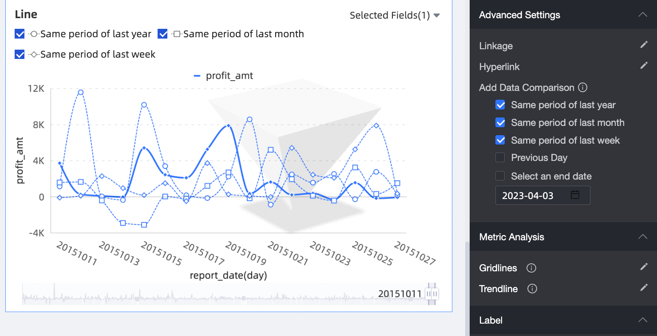
Task: Click the Trendline edit pencil icon
Action: (643, 288)
